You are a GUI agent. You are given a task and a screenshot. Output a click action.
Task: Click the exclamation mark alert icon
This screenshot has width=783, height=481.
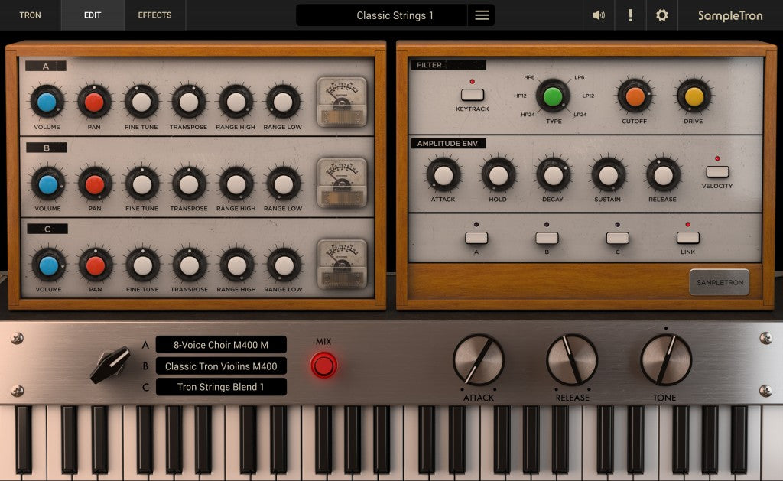(630, 15)
